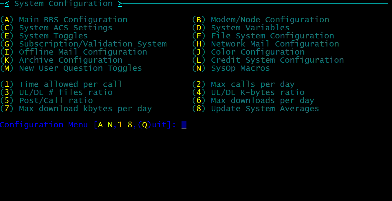
Task: Click the Configuration Menu input cursor
Action: [184, 125]
